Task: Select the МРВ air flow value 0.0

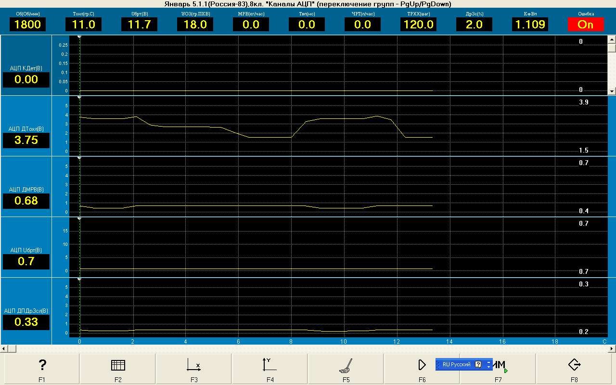Action: coord(251,25)
